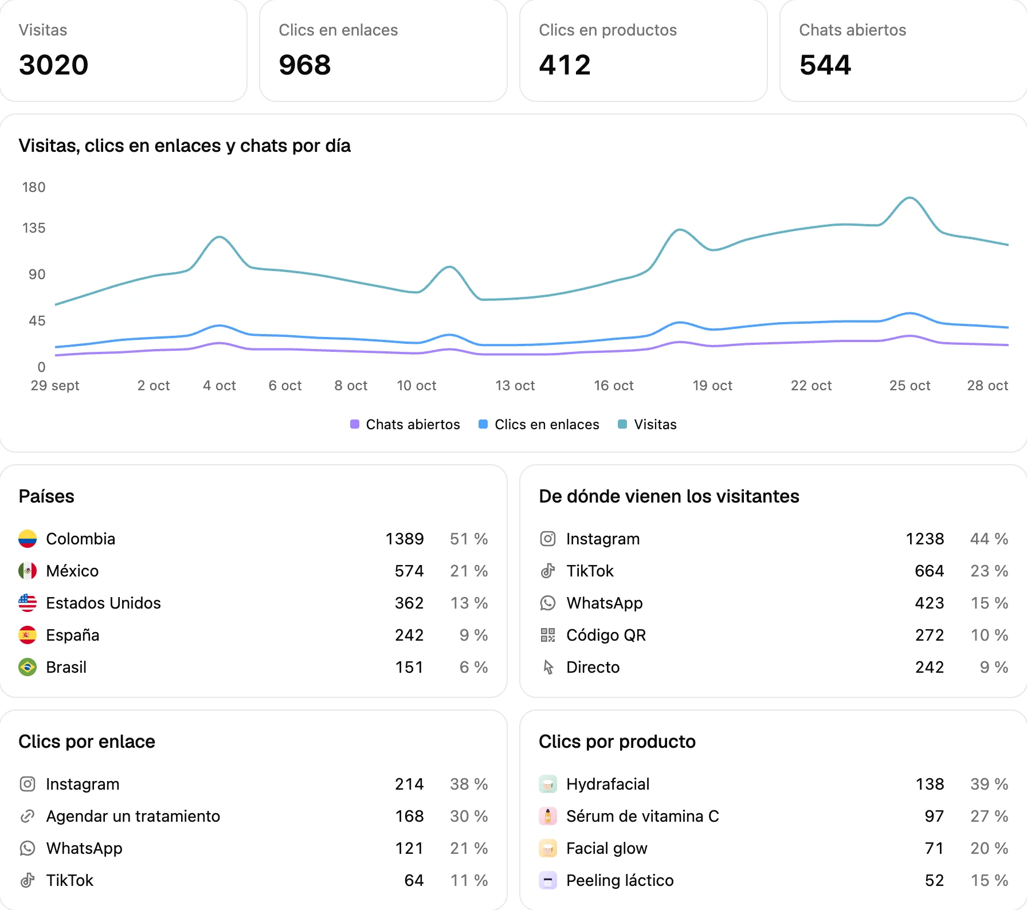Screen dimensions: 1027x910
Task: Click the Hydrafacial product name
Action: click(608, 784)
